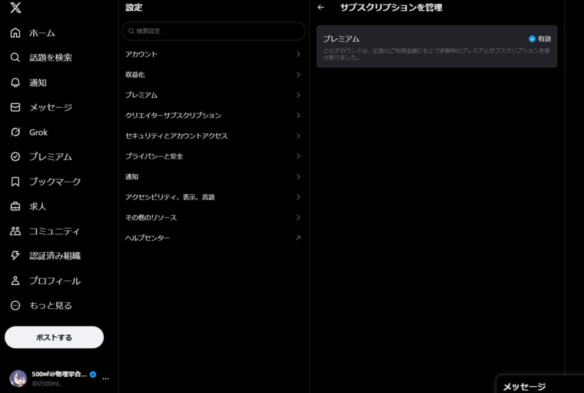Click the X logo icon

click(x=16, y=8)
